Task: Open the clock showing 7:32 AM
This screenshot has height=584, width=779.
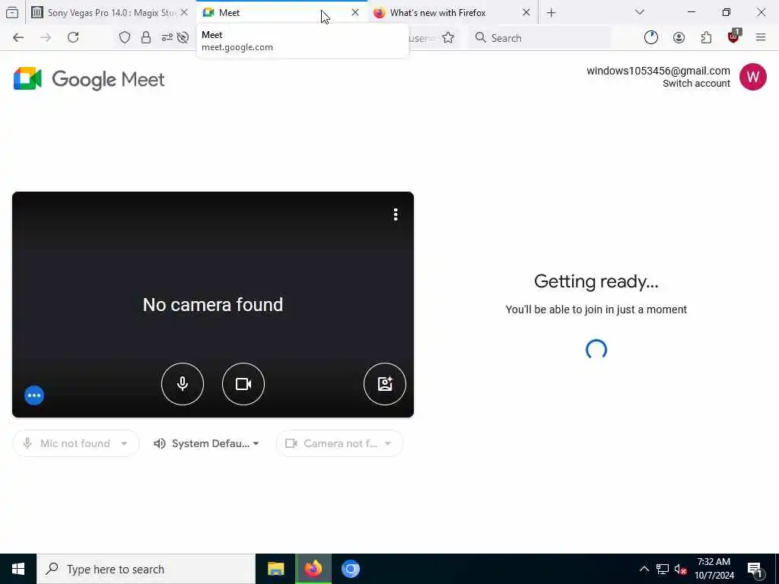Action: [x=714, y=569]
